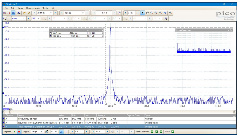238x136 pixels.
Task: Open the math channels icon
Action: click(166, 18)
